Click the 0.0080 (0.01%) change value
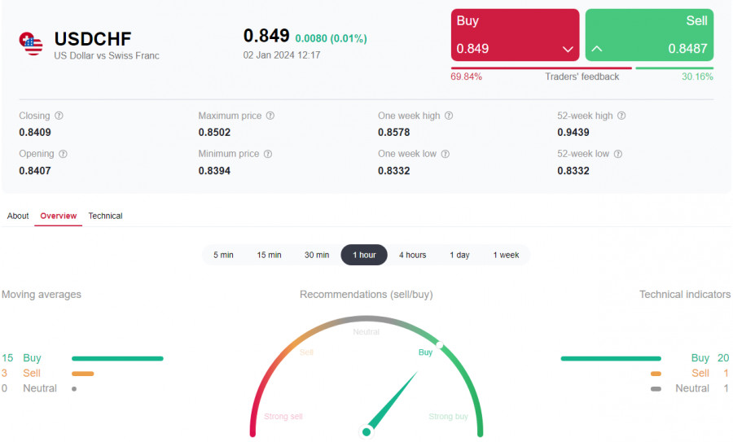The image size is (733, 442). [x=331, y=38]
